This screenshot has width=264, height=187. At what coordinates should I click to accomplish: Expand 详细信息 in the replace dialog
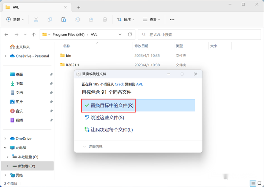pyautogui.click(x=93, y=146)
